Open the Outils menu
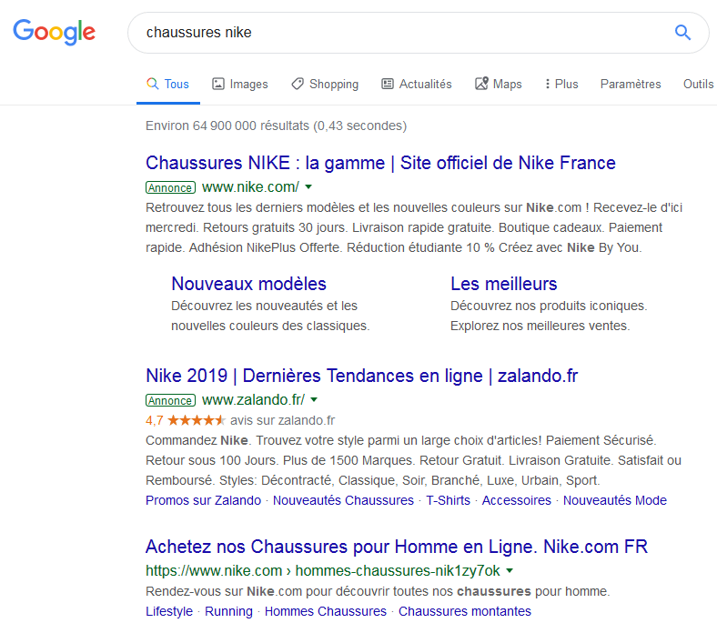 coord(698,84)
